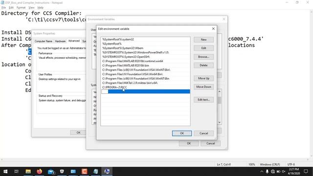The width and height of the screenshot is (313, 176).
Task: Select the C:\PROGRA~2\PICC entry
Action: (x=146, y=87)
